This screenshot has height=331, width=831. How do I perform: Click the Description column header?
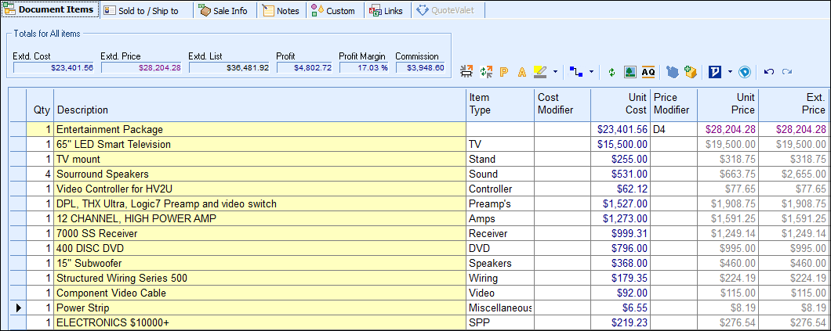click(x=259, y=110)
